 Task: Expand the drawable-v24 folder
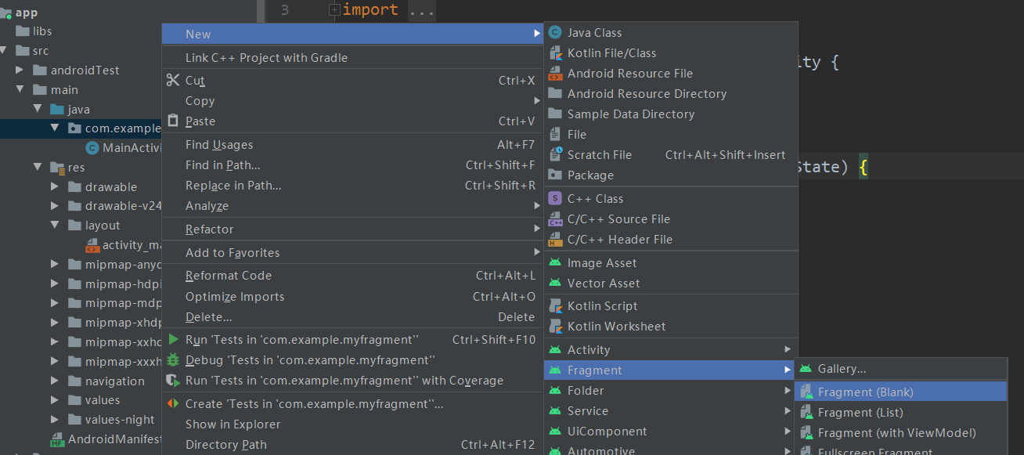tap(54, 206)
